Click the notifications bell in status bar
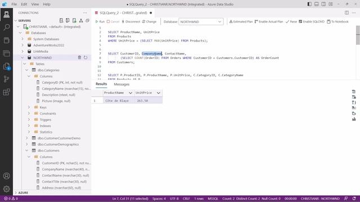This screenshot has width=360, height=202. (354, 199)
